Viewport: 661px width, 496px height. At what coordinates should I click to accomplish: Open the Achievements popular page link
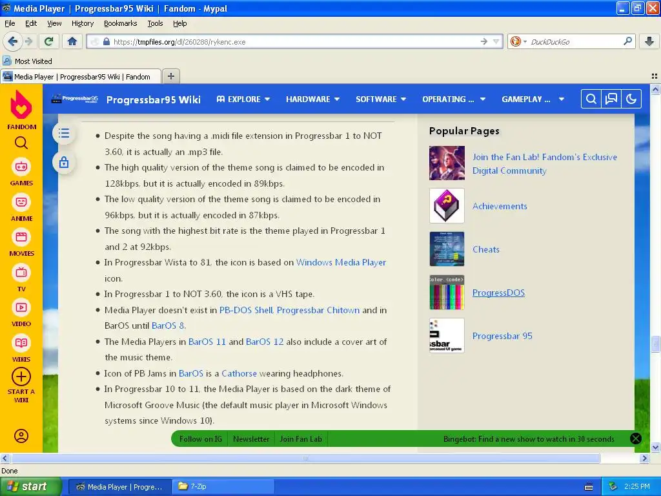tap(500, 206)
